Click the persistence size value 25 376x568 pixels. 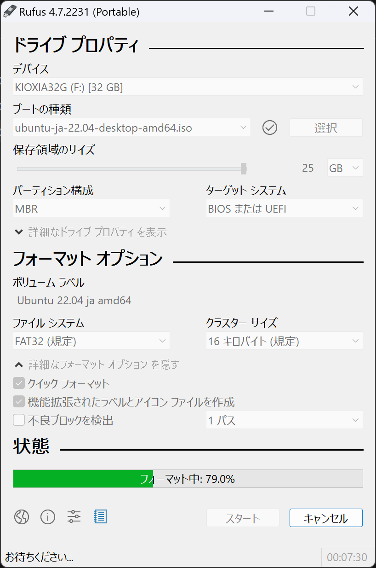point(308,168)
